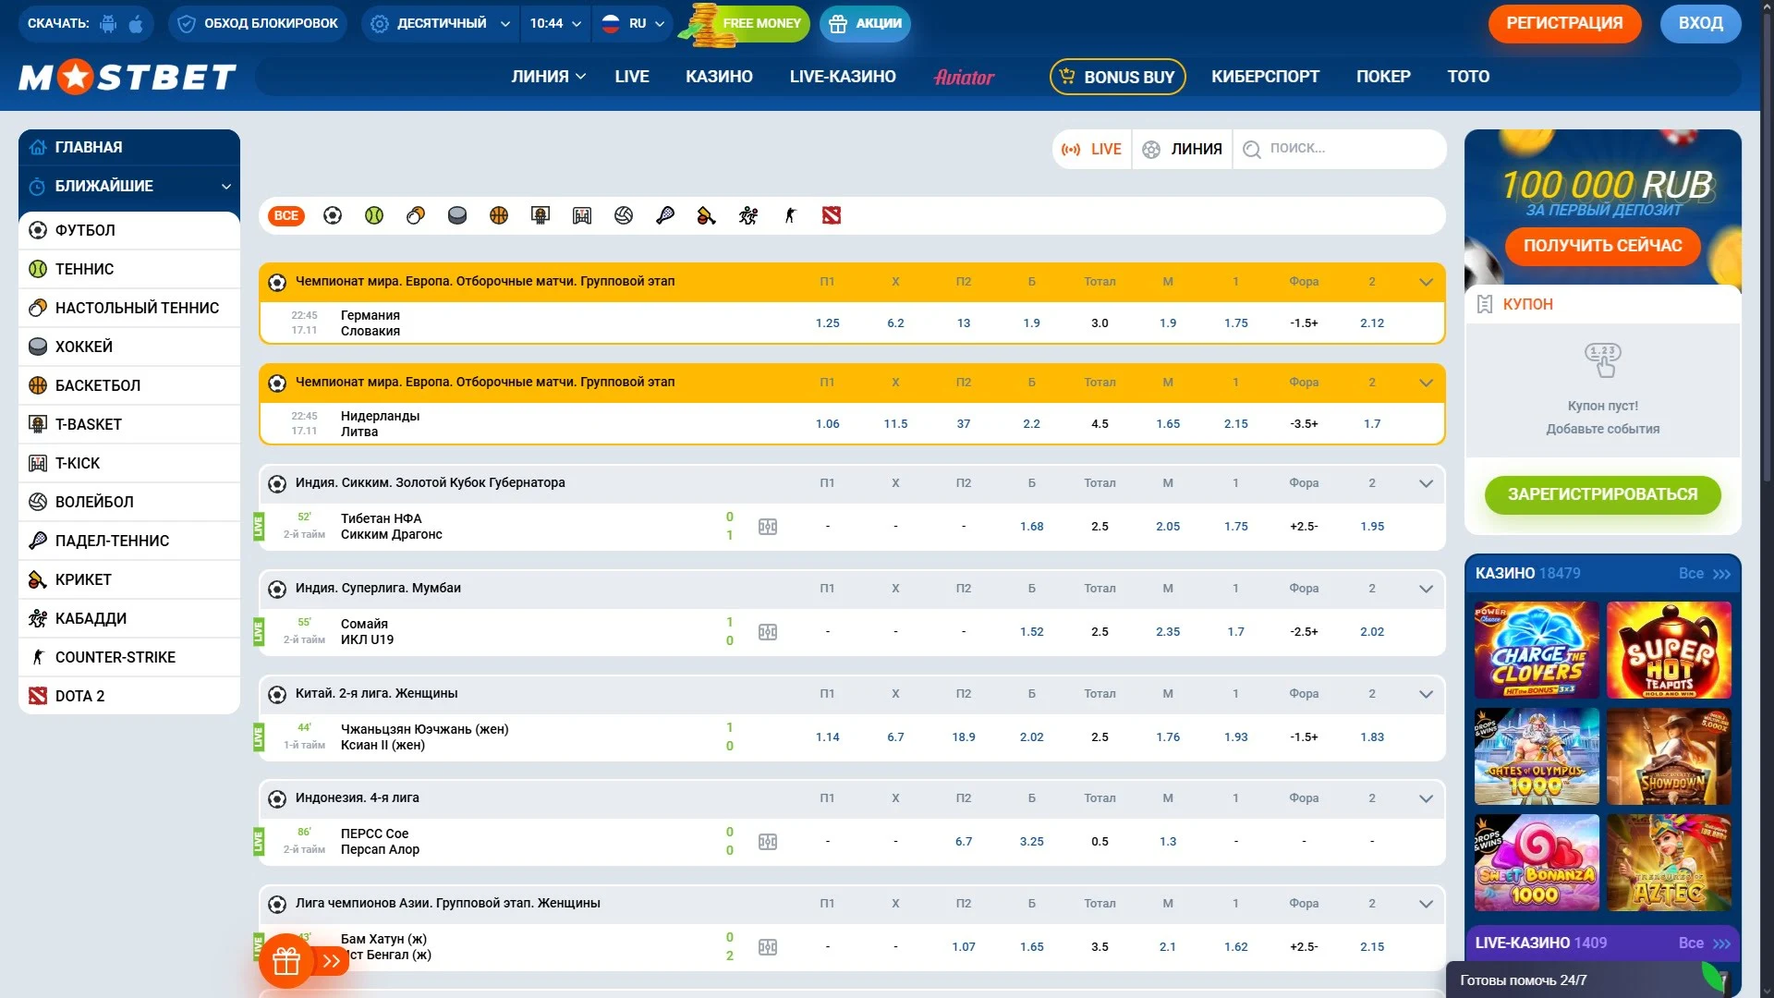Screen dimensions: 1774x998
Task: Click the РЕГИСТРАЦИЯ button
Action: (x=1564, y=24)
